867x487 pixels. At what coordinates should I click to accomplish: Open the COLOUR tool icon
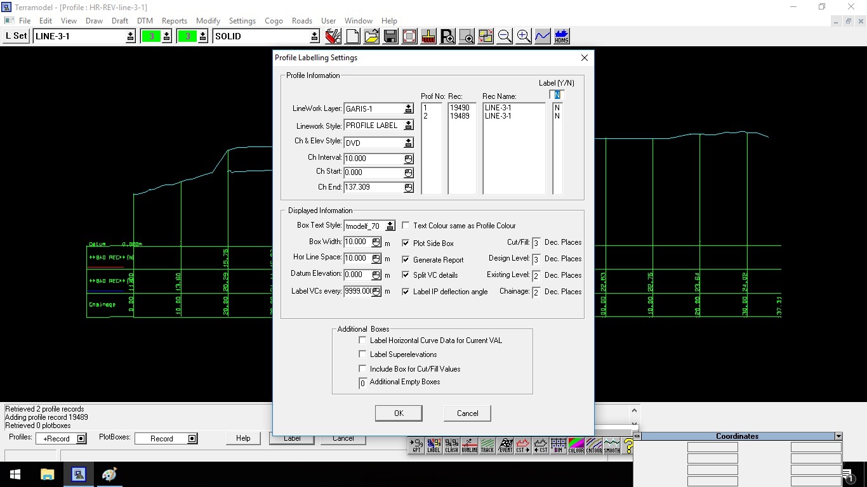pyautogui.click(x=576, y=446)
